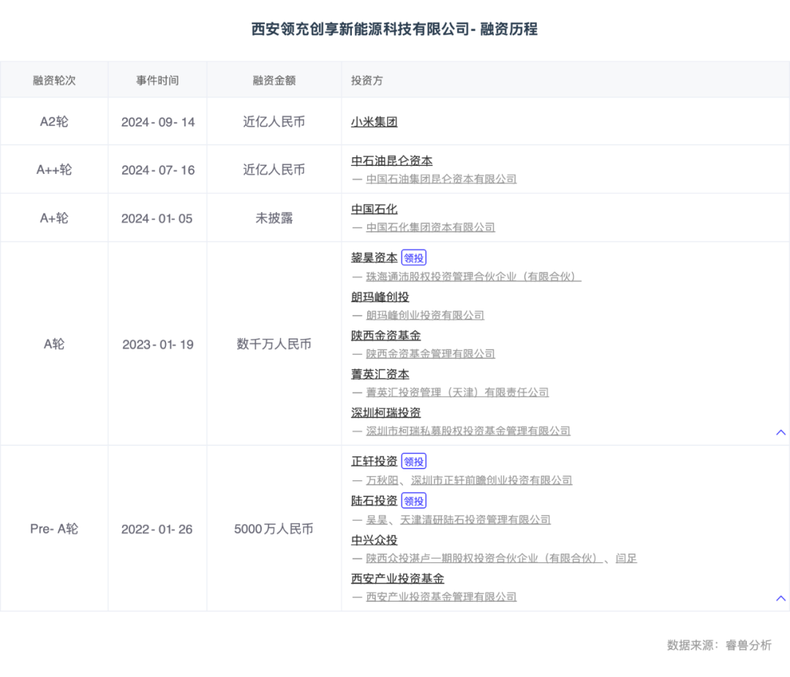Screen dimensions: 790x677
Task: Open 菁英汇投资管理（天津）有限责任公司 link
Action: pyautogui.click(x=457, y=393)
